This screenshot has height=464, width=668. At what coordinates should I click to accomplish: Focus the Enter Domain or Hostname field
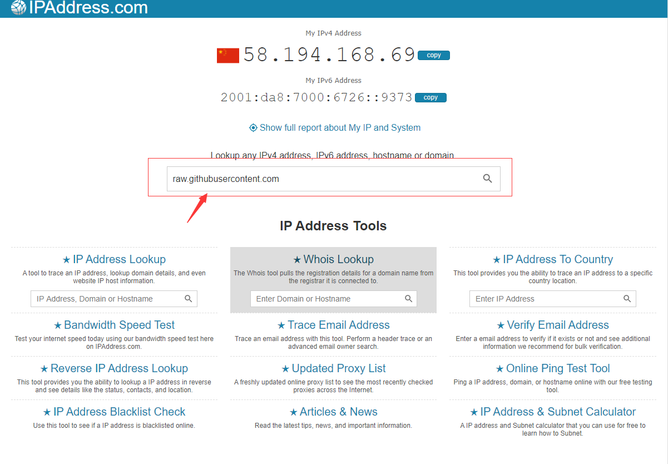[333, 299]
